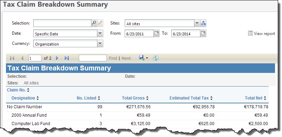Image resolution: width=282 pixels, height=137 pixels.
Task: Open the site hierarchy icon beside Sites
Action: 203,23
